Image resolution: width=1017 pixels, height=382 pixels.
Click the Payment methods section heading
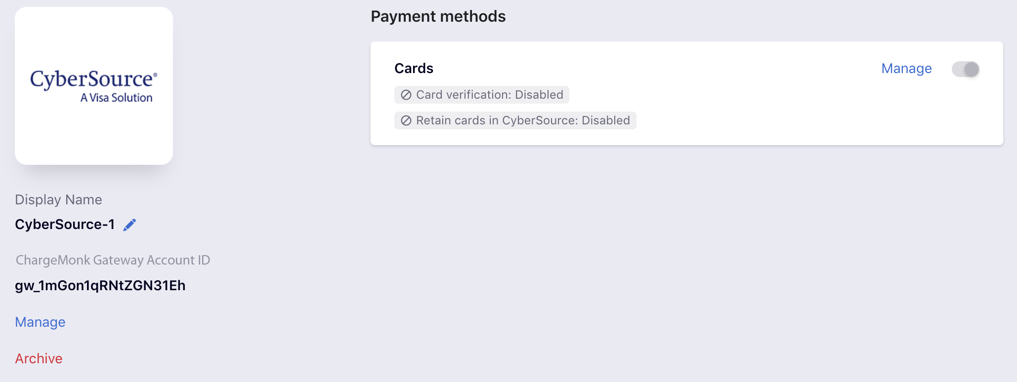tap(438, 17)
